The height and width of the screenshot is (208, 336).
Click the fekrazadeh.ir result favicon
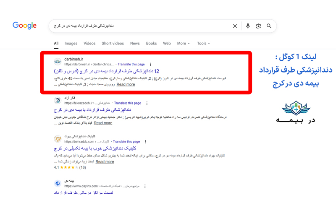click(58, 100)
